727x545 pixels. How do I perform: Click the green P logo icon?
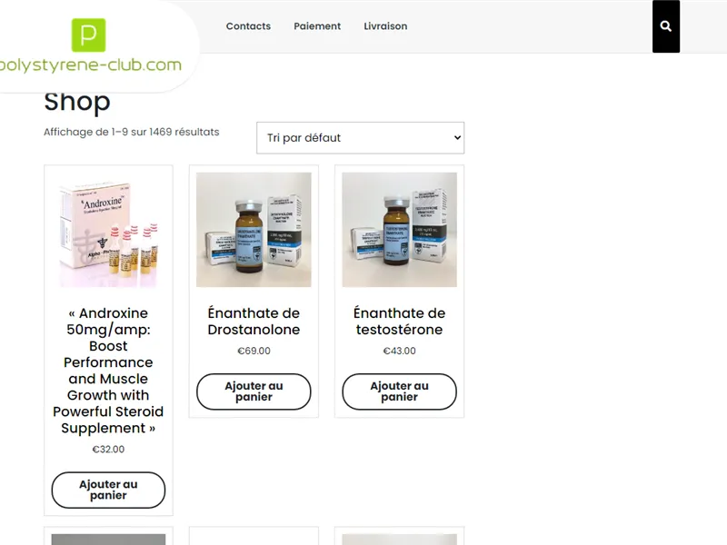click(88, 35)
